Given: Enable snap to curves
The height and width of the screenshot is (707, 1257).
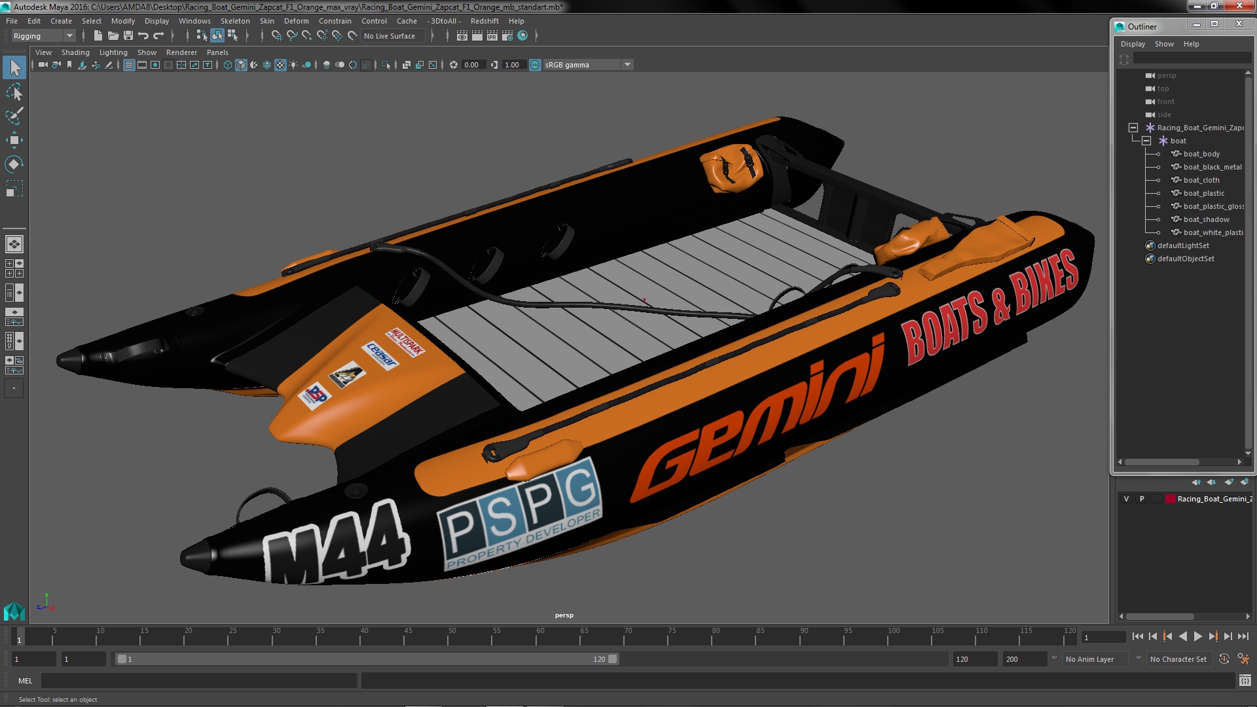Looking at the screenshot, I should click(x=292, y=36).
